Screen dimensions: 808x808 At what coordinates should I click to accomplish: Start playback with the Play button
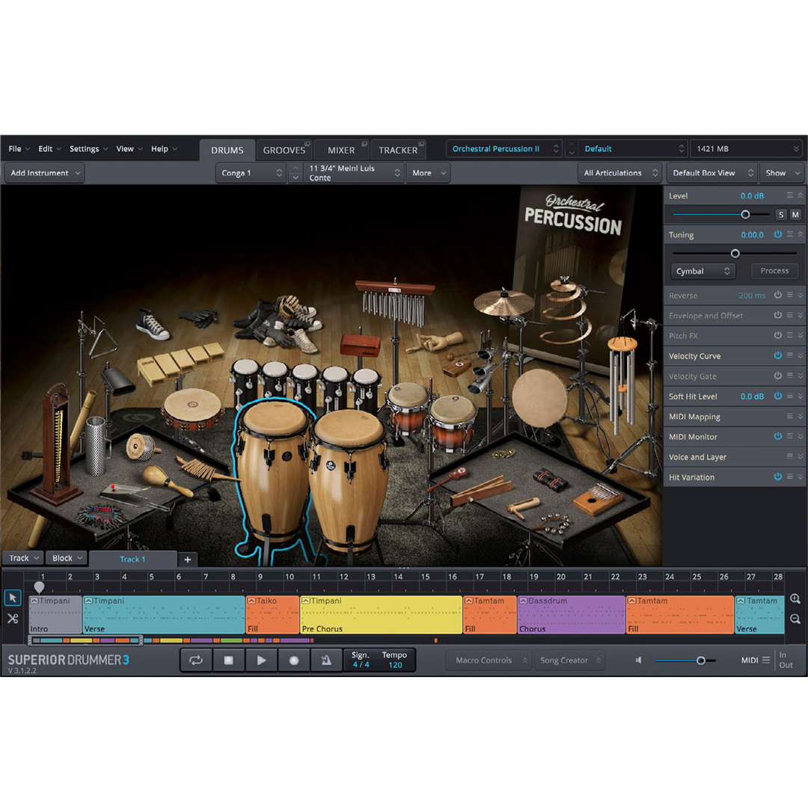(261, 661)
